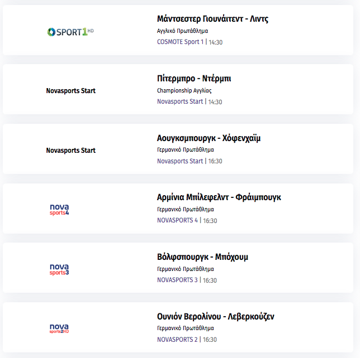Click Novasports Start link at 14:30
The image size is (360, 358).
click(x=180, y=101)
